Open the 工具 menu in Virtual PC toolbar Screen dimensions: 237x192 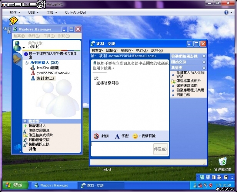52,12
